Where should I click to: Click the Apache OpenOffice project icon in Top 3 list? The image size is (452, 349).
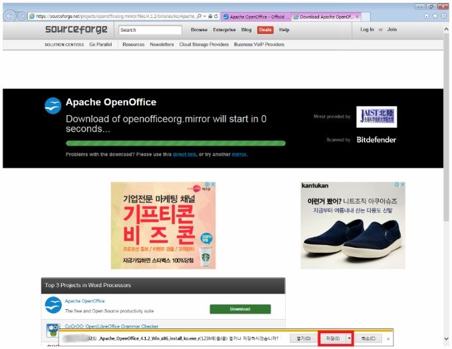53,305
